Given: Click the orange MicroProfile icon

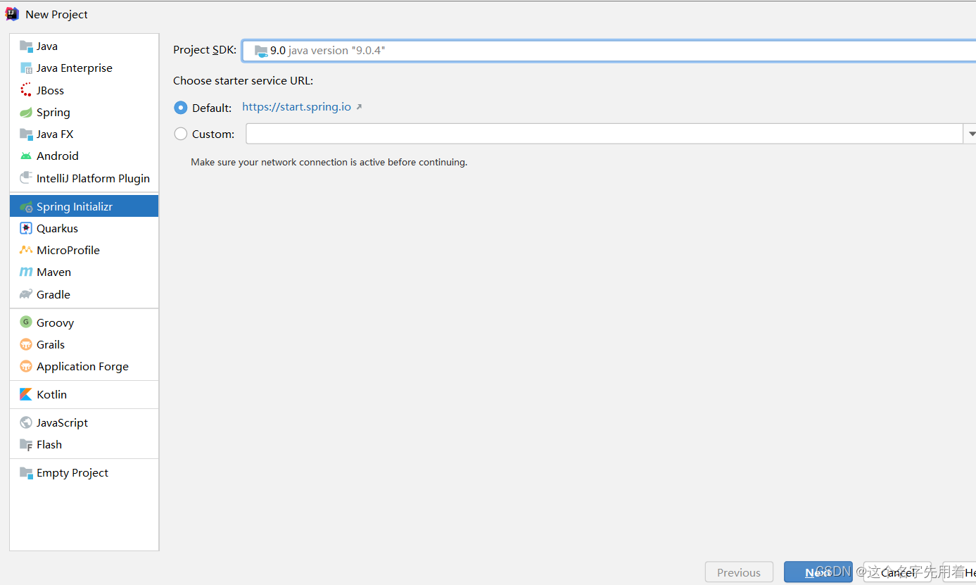Looking at the screenshot, I should point(26,251).
